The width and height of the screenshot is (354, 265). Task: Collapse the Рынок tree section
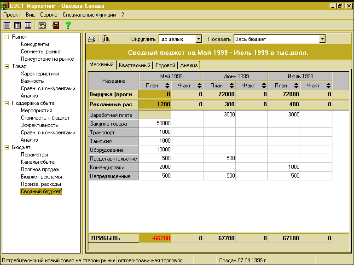6,37
